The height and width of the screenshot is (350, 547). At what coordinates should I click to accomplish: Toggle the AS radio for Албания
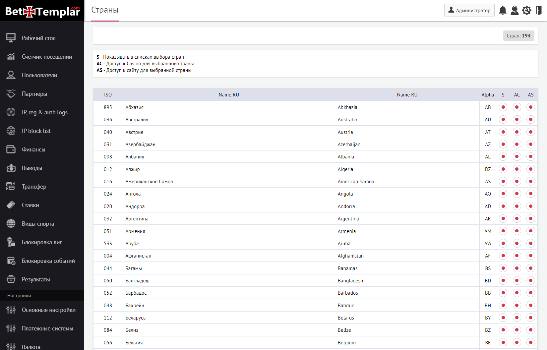[x=531, y=157]
